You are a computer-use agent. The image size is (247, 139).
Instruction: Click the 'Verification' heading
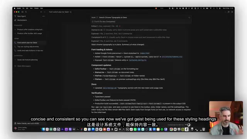[97, 93]
